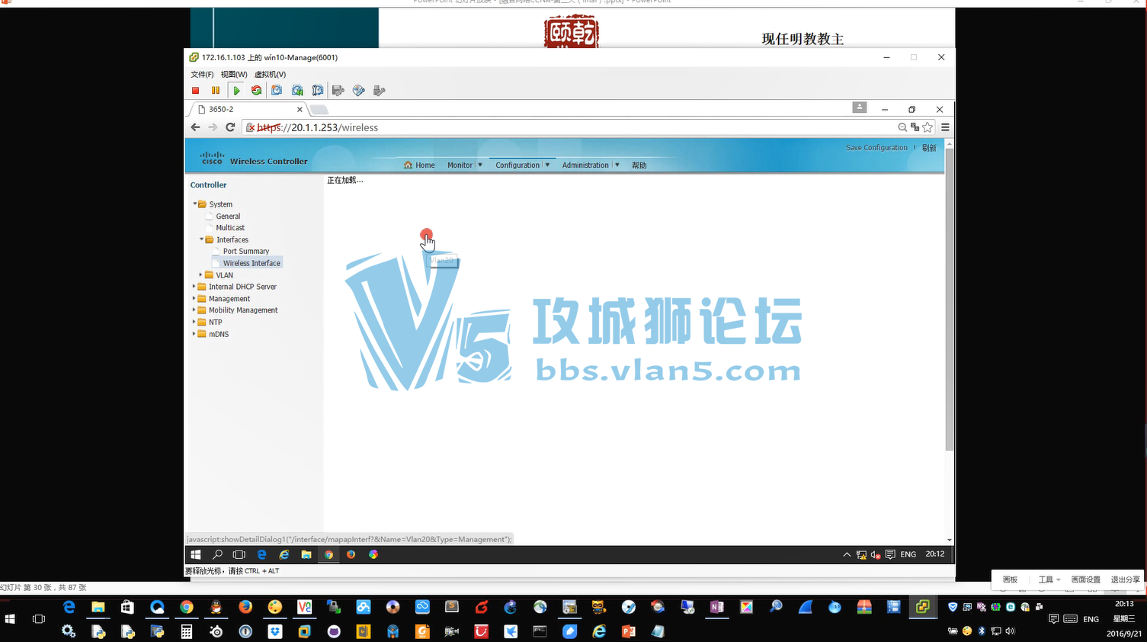This screenshot has width=1147, height=642.
Task: Click host taskbar VMware vSphere client icon
Action: pos(923,607)
